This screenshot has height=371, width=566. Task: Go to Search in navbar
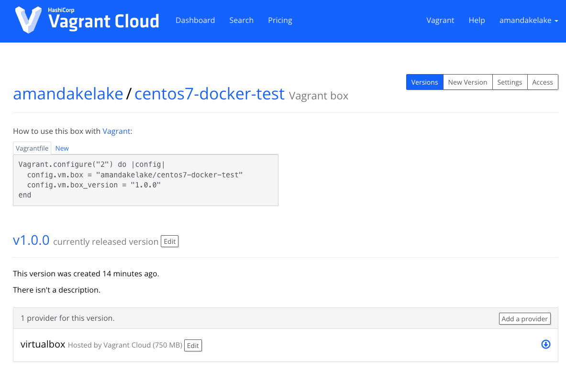(241, 21)
